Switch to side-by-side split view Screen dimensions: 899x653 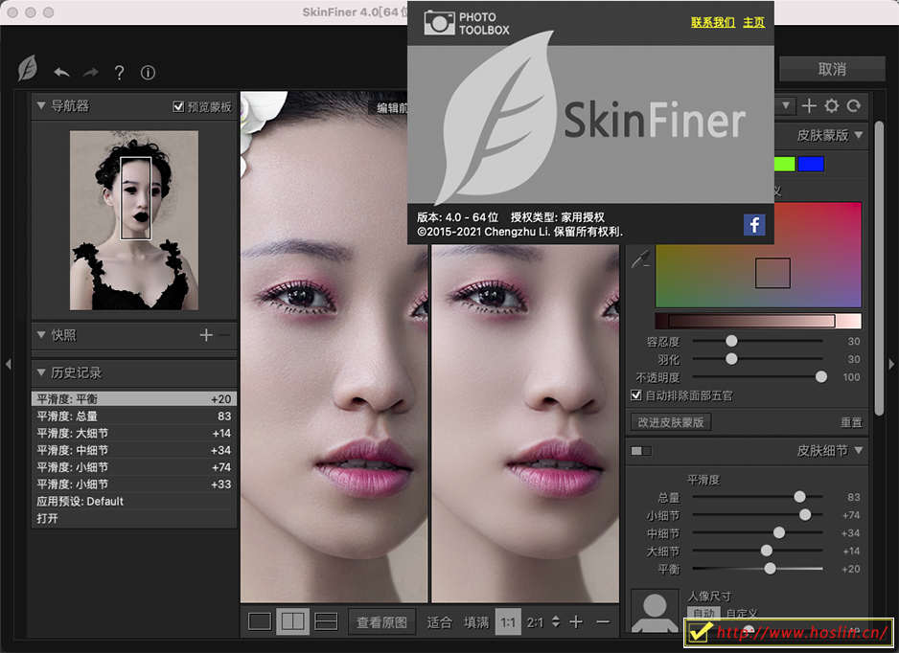(293, 621)
